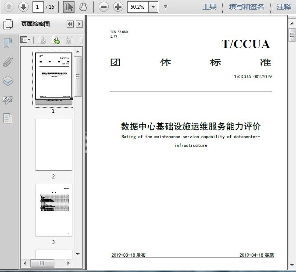296x272 pixels.
Task: Click the 50.2% zoom value field
Action: tap(138, 7)
